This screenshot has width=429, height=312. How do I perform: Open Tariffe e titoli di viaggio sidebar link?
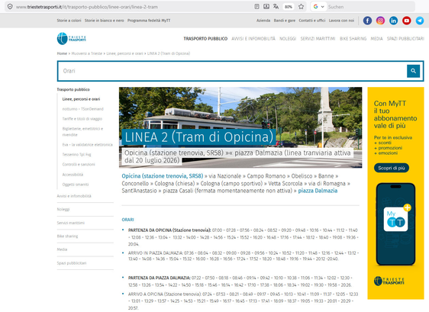(82, 119)
